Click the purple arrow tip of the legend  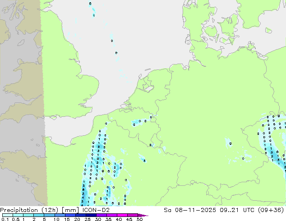click(143, 215)
